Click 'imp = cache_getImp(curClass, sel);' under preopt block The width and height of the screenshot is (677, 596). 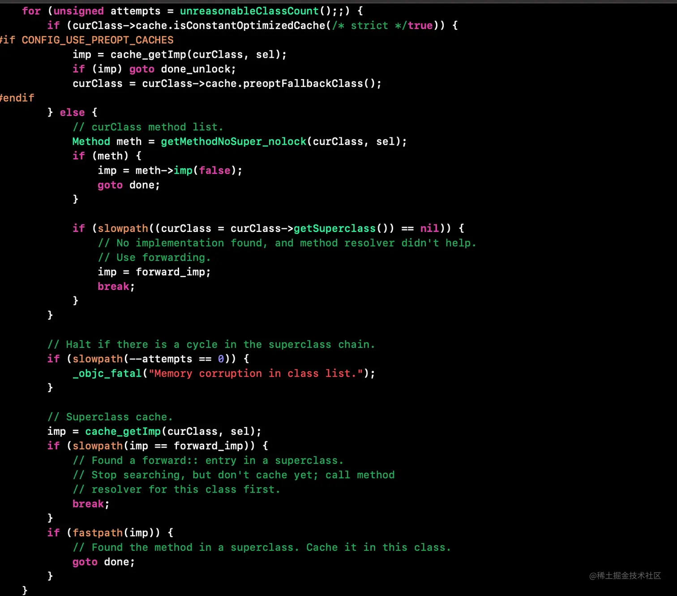click(x=180, y=55)
